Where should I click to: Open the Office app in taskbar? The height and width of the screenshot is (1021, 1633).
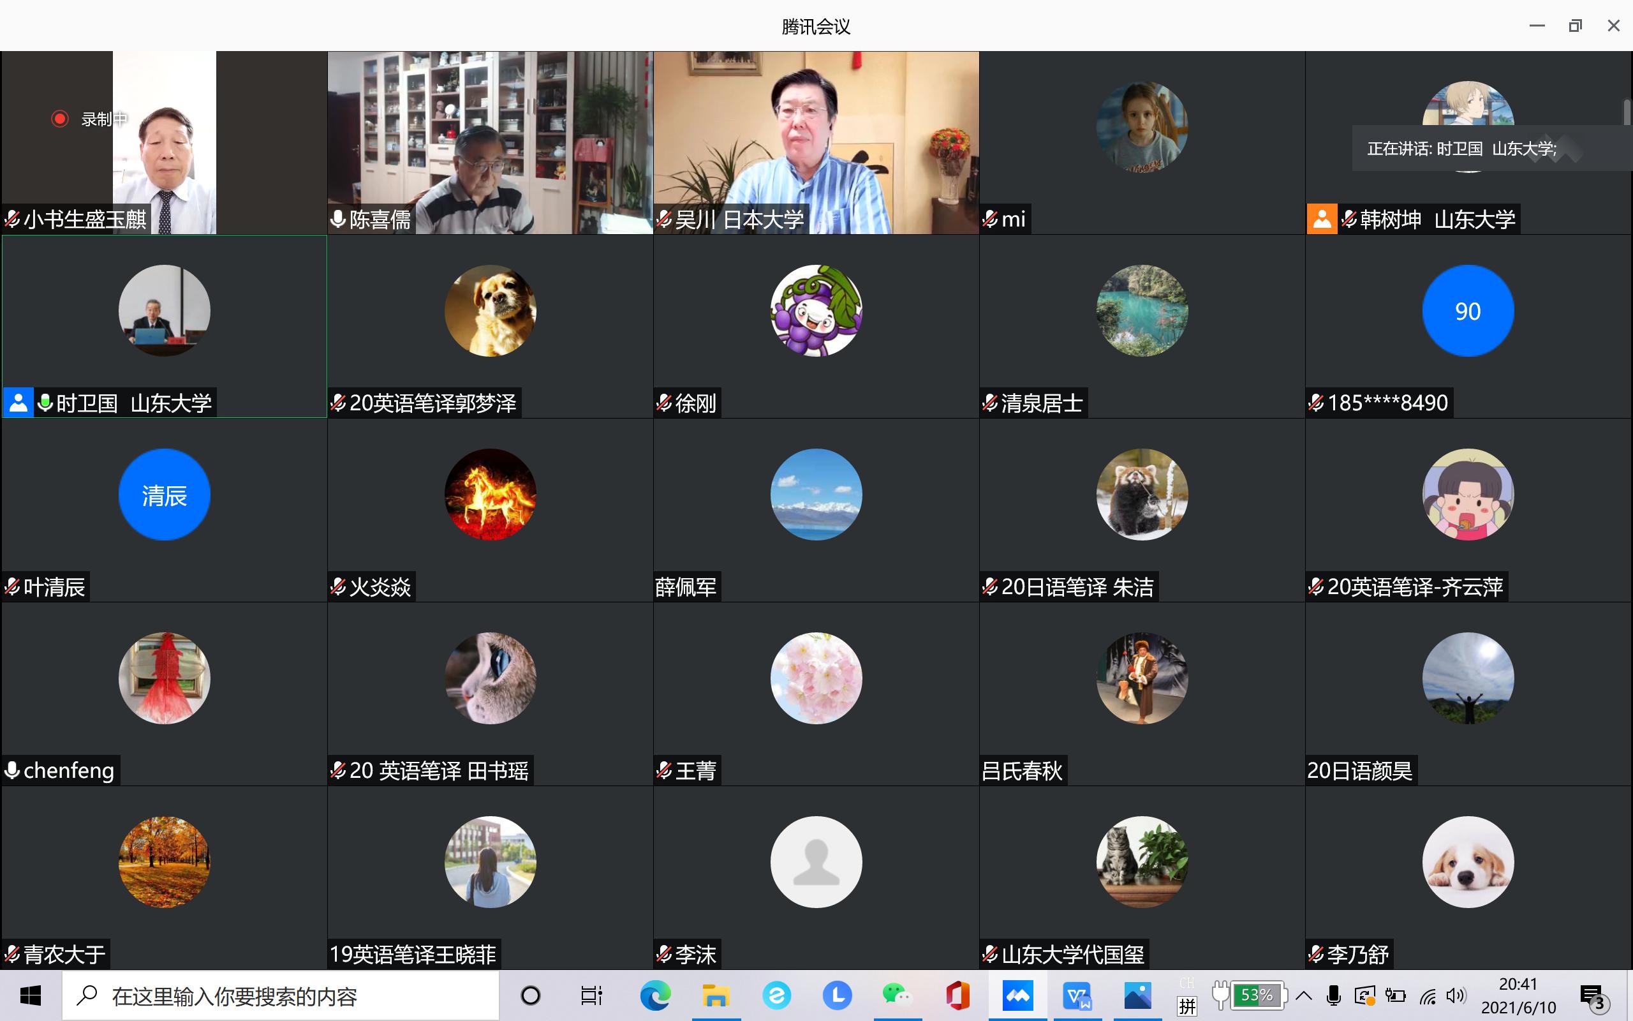pos(957,996)
